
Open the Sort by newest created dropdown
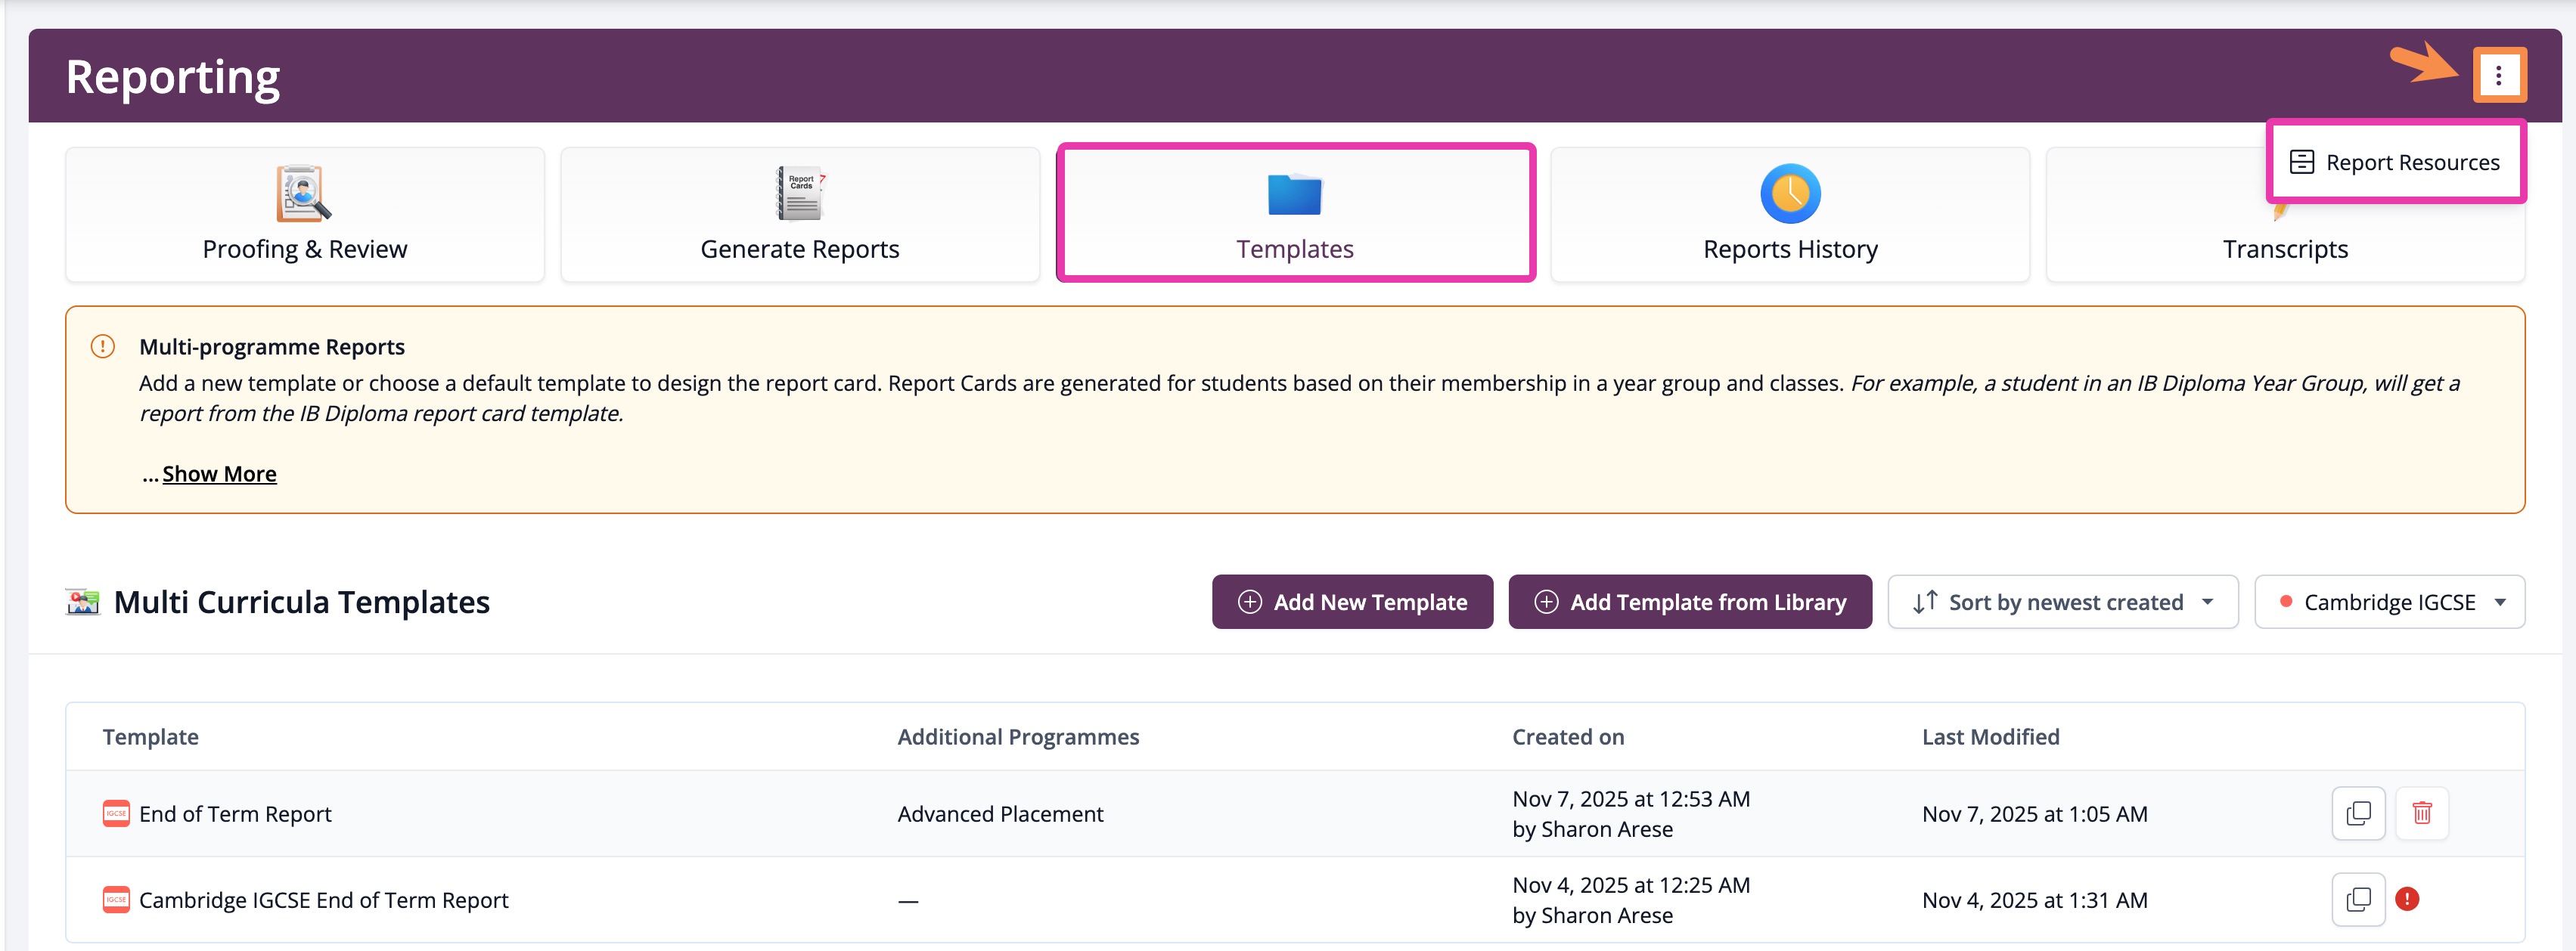click(2062, 601)
